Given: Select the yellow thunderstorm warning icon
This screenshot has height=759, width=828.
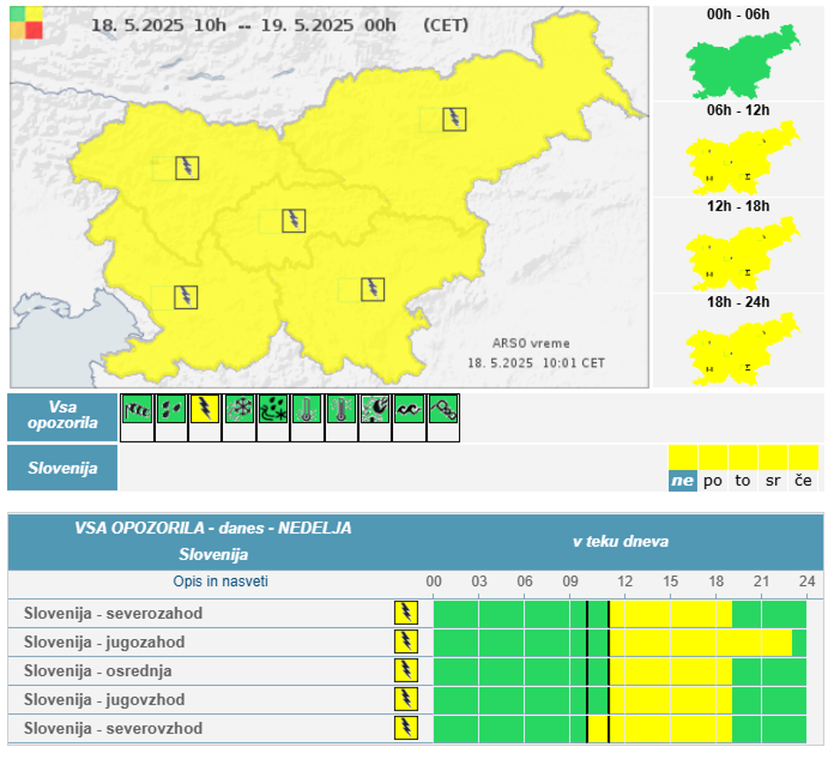Looking at the screenshot, I should tap(205, 409).
